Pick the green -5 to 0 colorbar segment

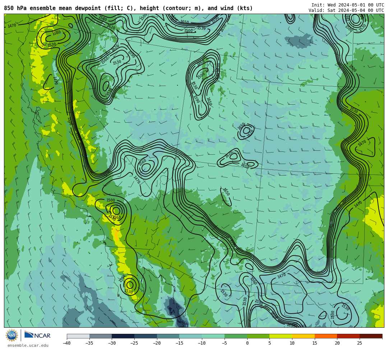[236, 336]
